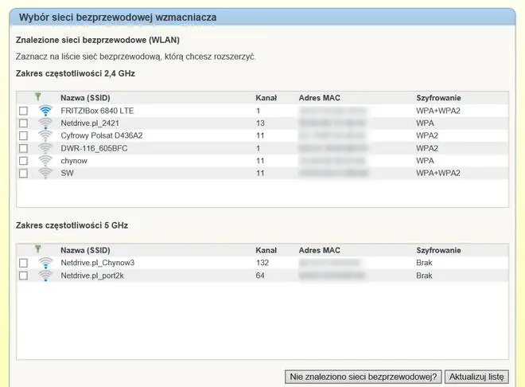Enable the Cyfrowy Polsat D436A2 checkbox
The image size is (525, 387).
tap(23, 135)
